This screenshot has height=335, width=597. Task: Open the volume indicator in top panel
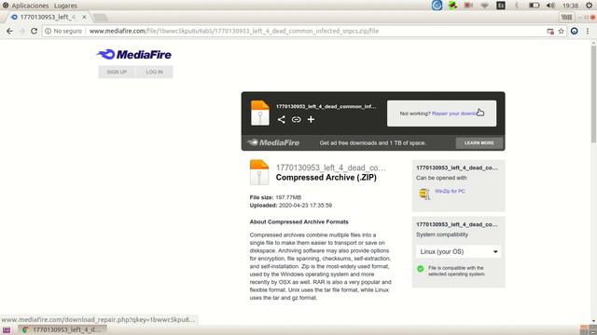(550, 6)
